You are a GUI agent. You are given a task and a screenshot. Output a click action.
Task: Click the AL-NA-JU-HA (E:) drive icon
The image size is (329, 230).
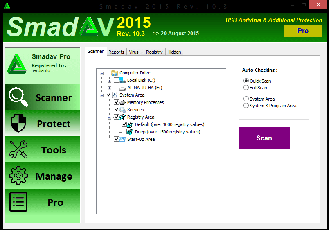(x=122, y=88)
